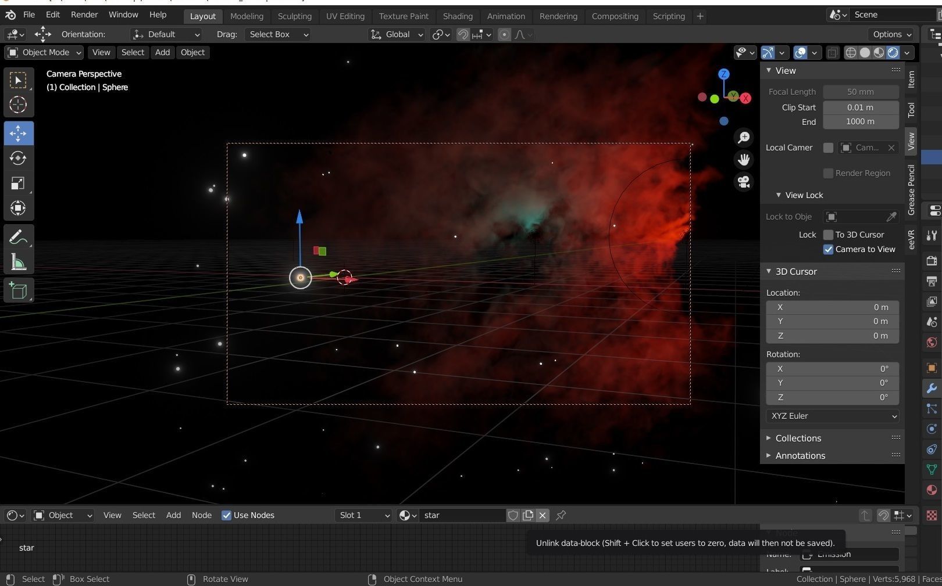The width and height of the screenshot is (942, 586).
Task: Open the Render menu
Action: click(84, 15)
